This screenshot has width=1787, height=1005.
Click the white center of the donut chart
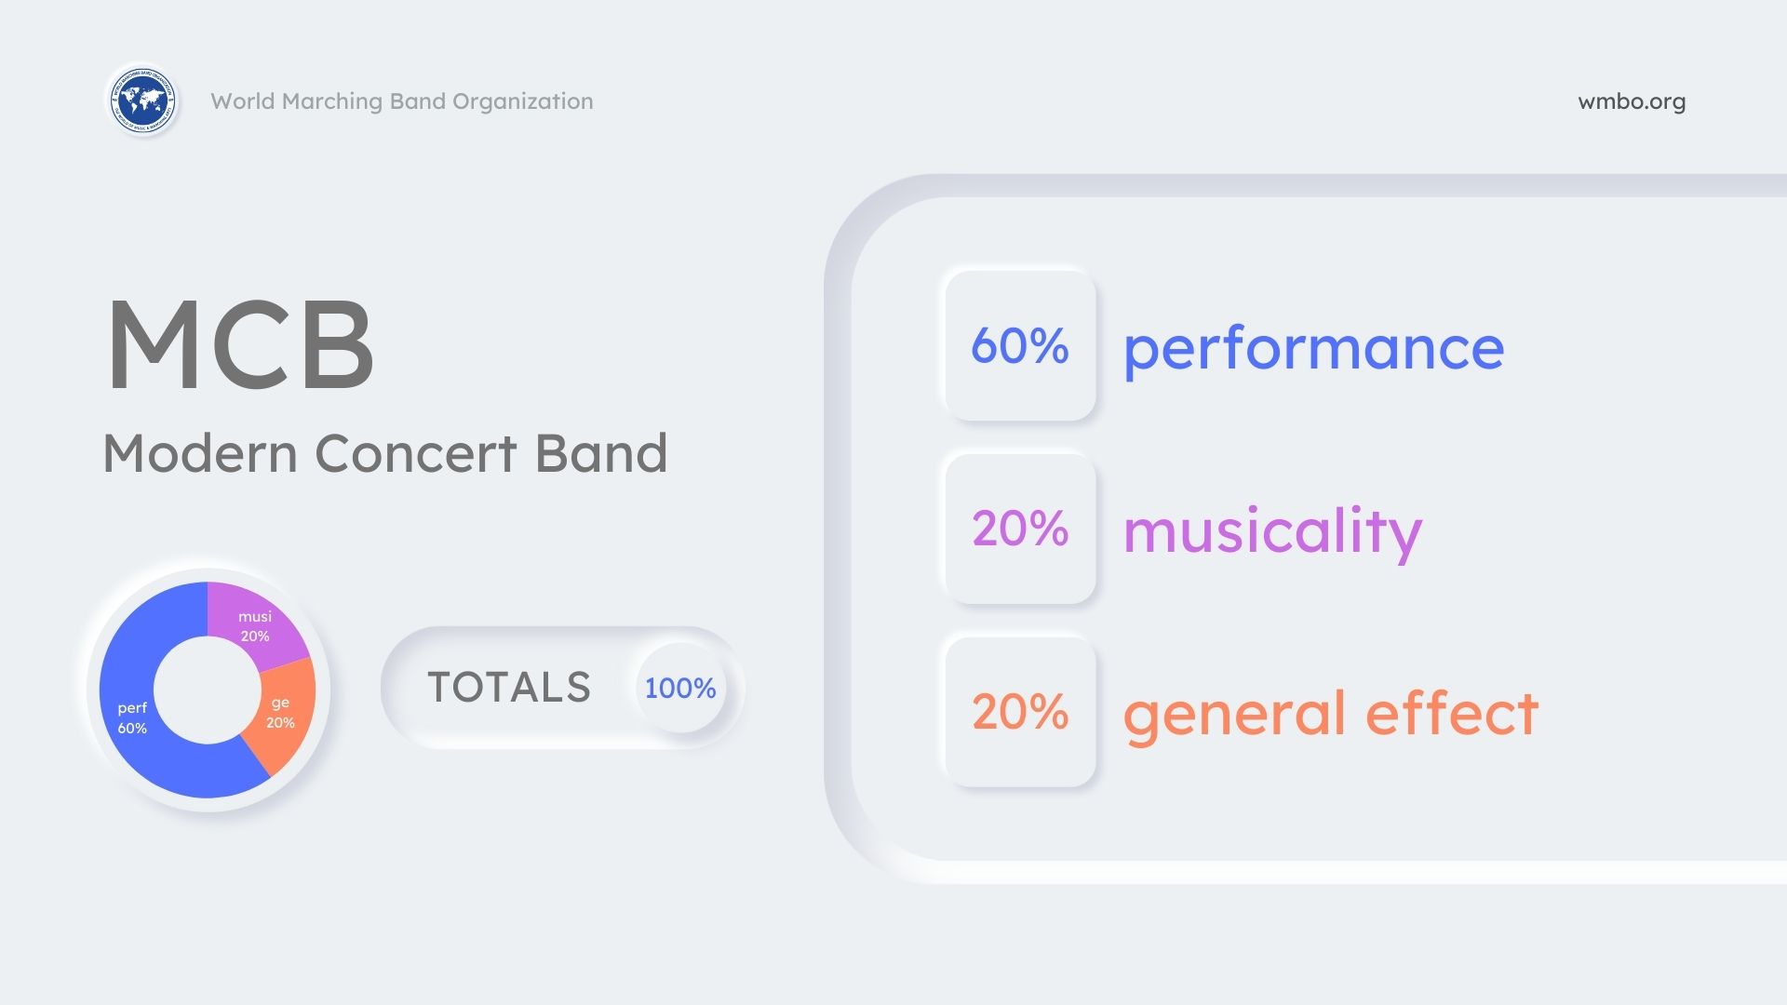208,690
